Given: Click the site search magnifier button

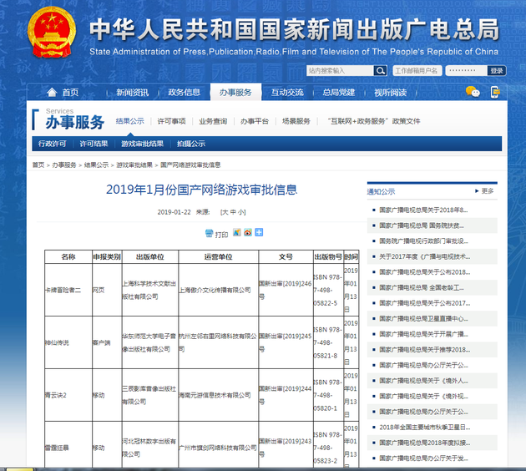Looking at the screenshot, I should (380, 71).
